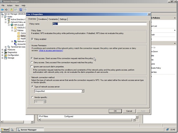Switch to the Conditions tab
This screenshot has width=178, height=133.
[x=43, y=19]
